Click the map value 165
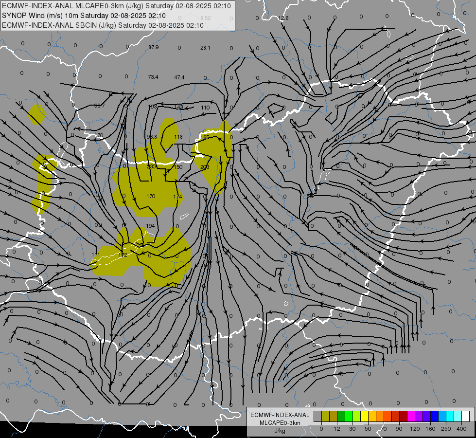Viewport: 476px width, 438px height. [x=205, y=137]
